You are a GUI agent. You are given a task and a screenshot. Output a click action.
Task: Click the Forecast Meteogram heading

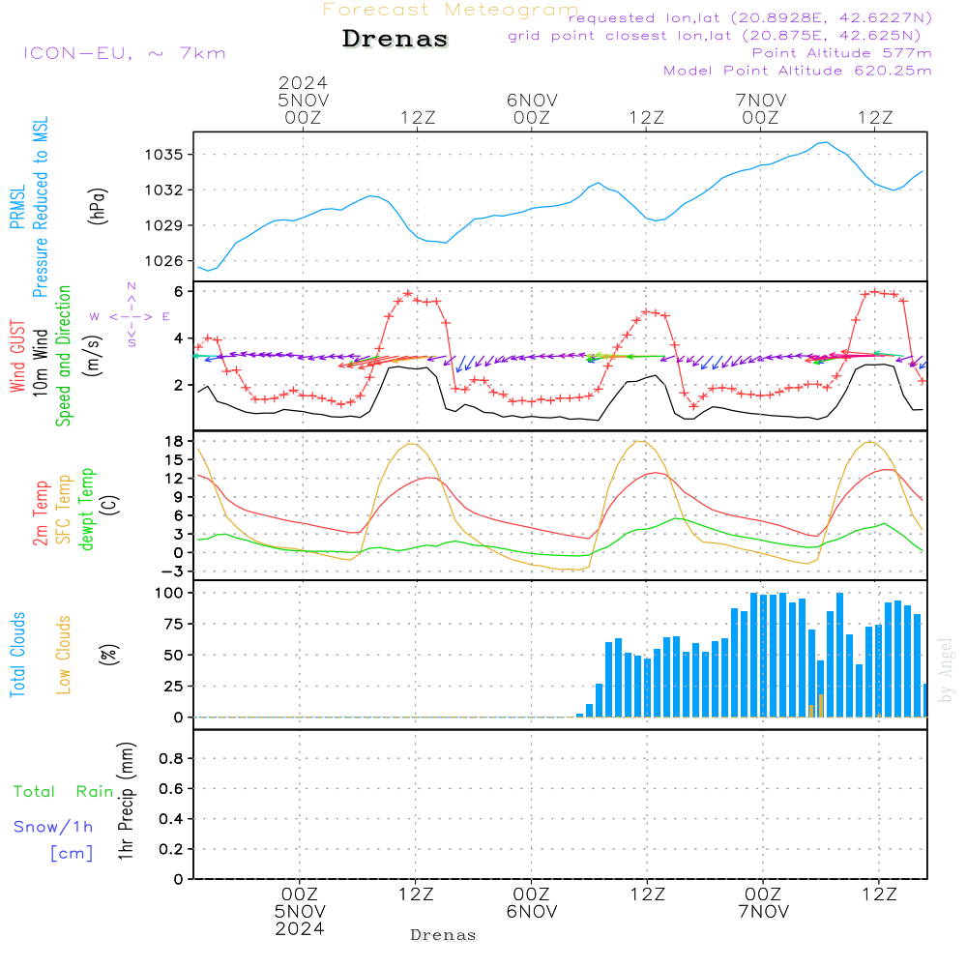pos(451,10)
